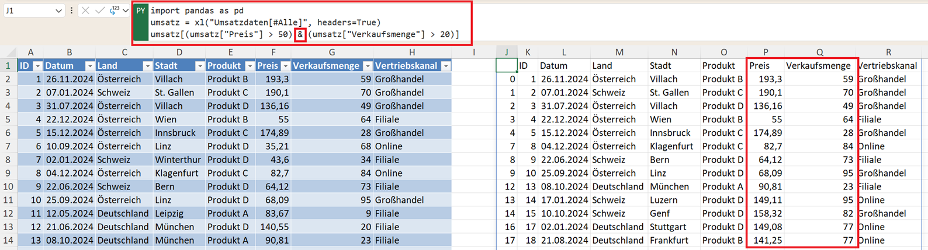
Task: Click the three-dot handle beside Name Box
Action: (x=71, y=10)
